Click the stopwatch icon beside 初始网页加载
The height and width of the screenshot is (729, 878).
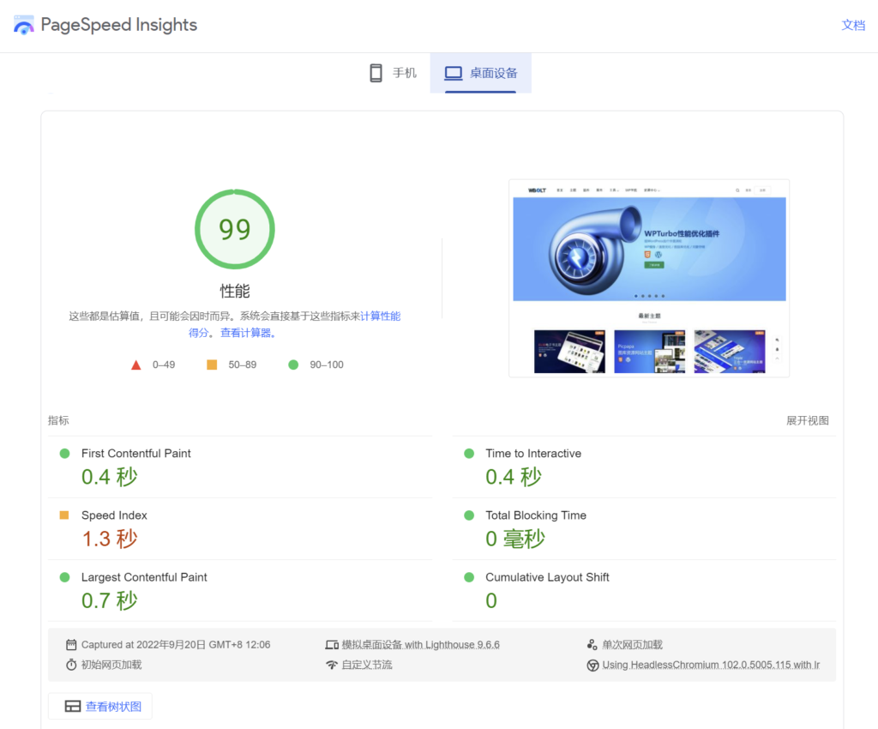(x=71, y=665)
